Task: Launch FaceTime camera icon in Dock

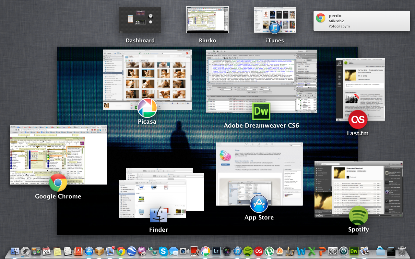Action: pos(184,251)
